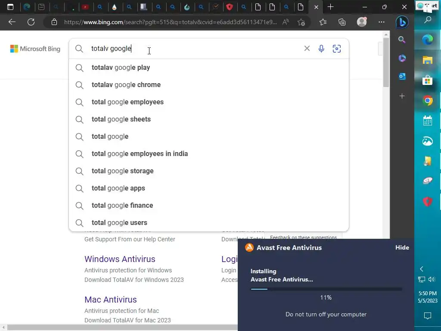441x331 pixels.
Task: Click the browser Back arrow
Action: (x=12, y=22)
